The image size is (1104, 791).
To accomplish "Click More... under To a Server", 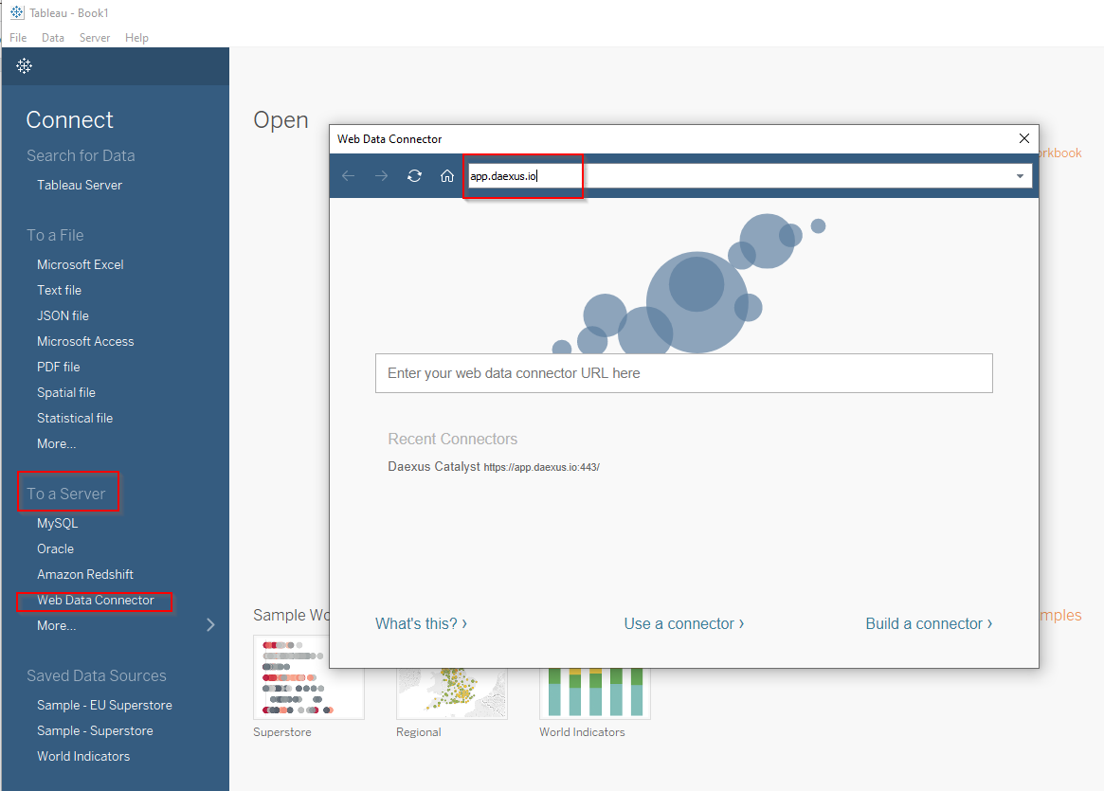I will tap(56, 625).
